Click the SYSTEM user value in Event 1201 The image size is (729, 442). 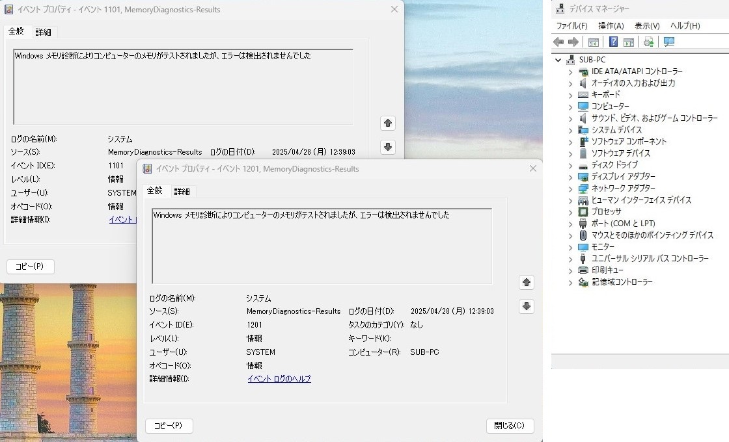260,352
